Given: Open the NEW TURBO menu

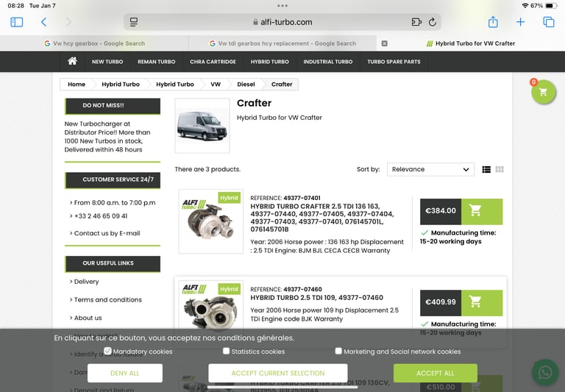Looking at the screenshot, I should click(x=107, y=62).
